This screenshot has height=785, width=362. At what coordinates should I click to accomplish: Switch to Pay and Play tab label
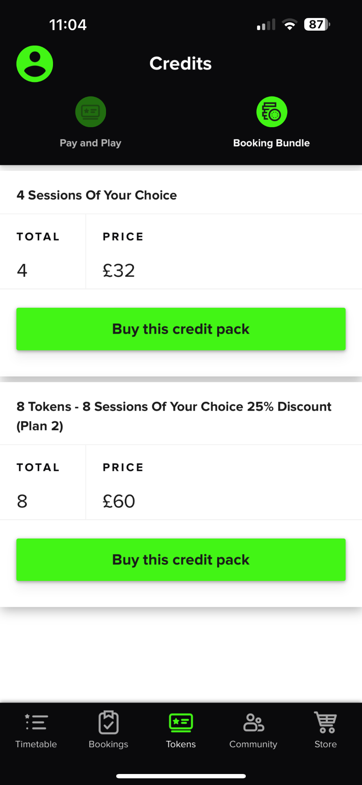pyautogui.click(x=90, y=143)
